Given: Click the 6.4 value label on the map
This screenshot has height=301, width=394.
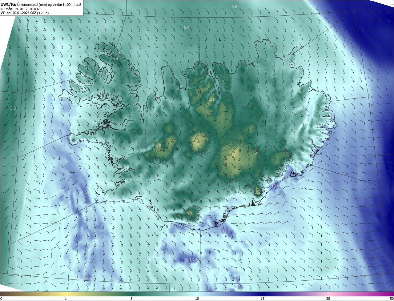Looking at the screenshot, I should (x=187, y=28).
